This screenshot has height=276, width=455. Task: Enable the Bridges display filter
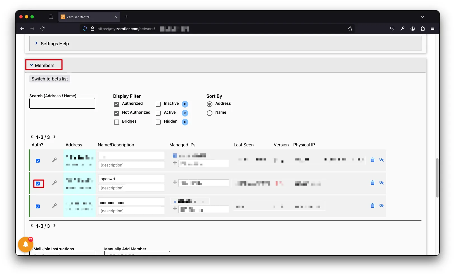pyautogui.click(x=117, y=122)
